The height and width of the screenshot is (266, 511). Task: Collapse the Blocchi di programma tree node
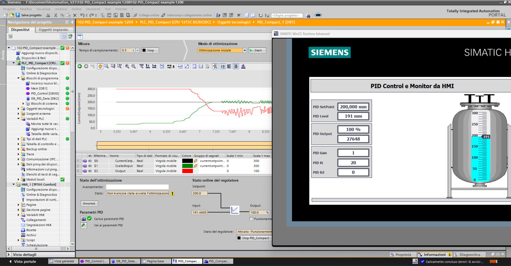[x=18, y=78]
